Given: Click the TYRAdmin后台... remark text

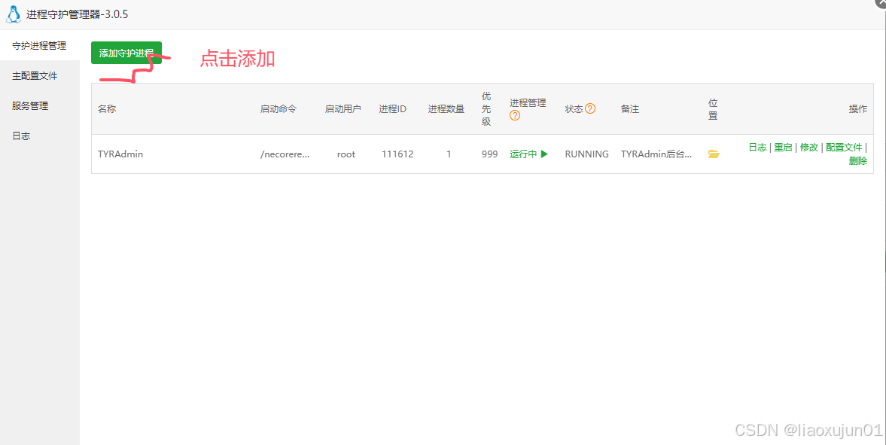Looking at the screenshot, I should 656,154.
